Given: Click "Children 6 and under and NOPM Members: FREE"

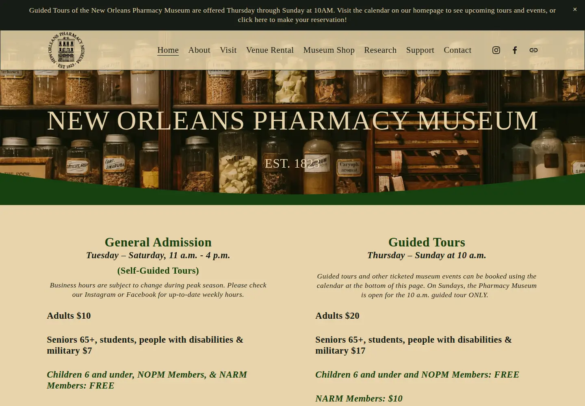Looking at the screenshot, I should point(417,374).
